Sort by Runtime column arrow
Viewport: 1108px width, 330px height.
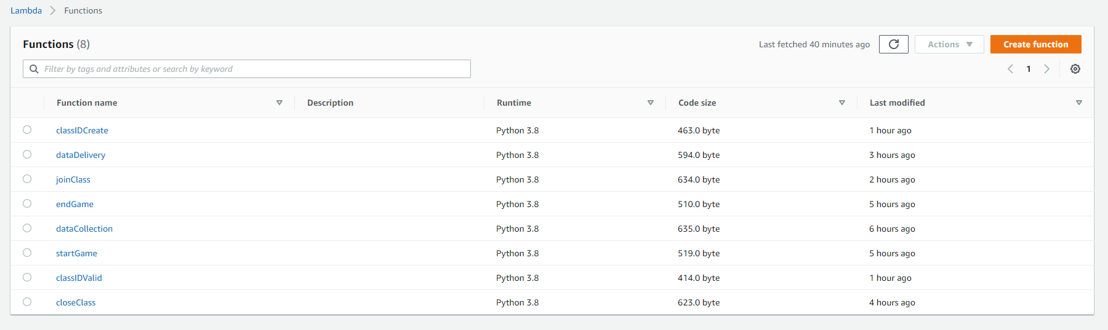(651, 103)
